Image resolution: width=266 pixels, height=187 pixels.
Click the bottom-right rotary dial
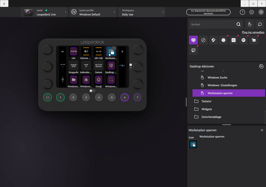tap(138, 84)
